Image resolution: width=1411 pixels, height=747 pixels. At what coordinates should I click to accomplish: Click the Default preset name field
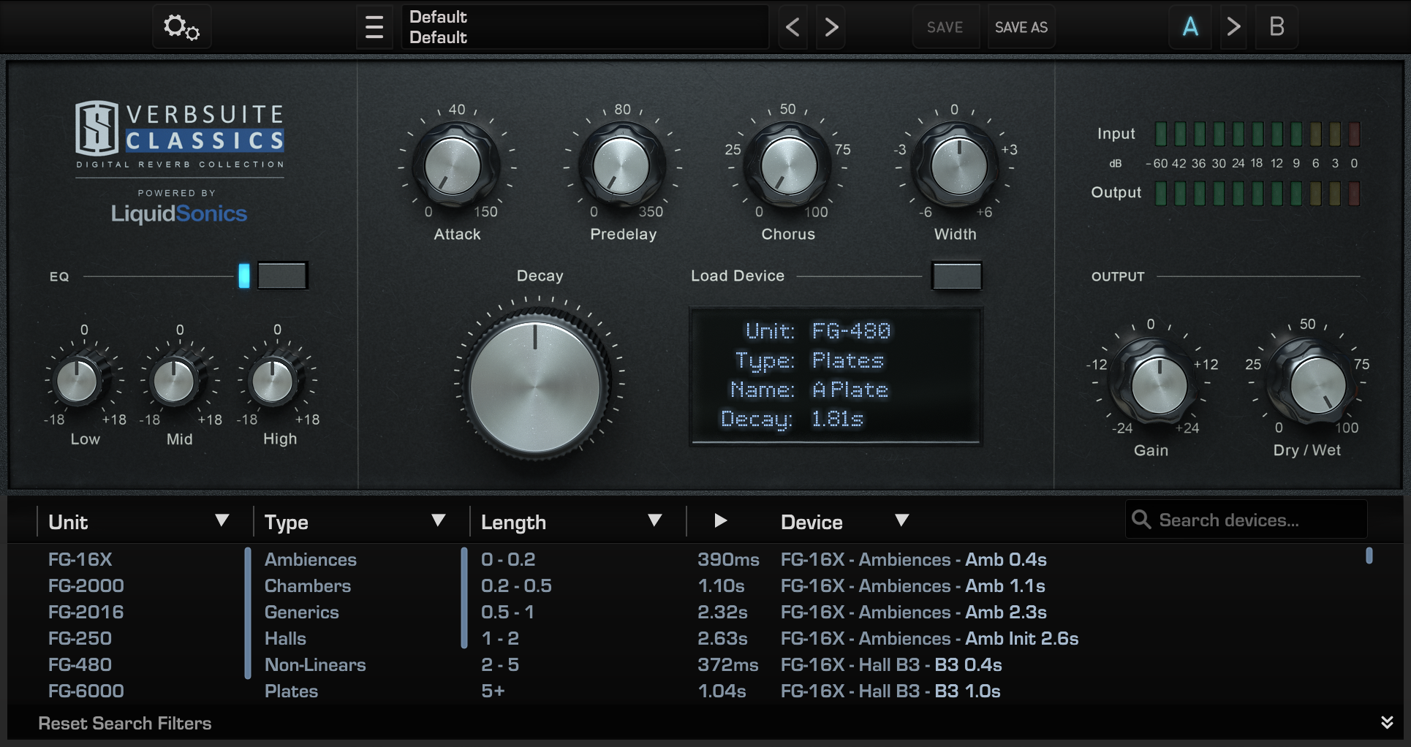[583, 26]
